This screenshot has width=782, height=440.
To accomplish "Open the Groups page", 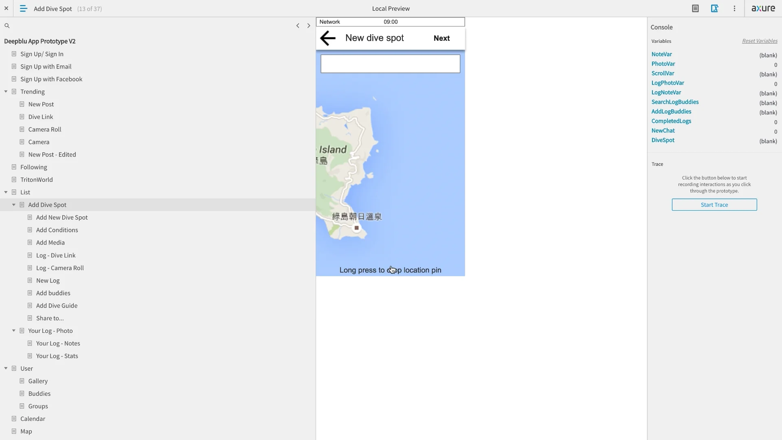I will [x=38, y=407].
